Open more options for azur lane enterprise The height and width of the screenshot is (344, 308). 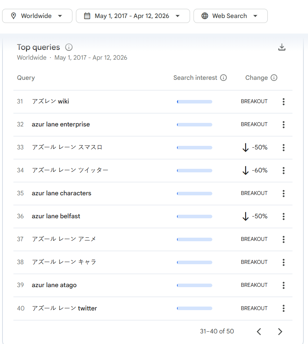pos(283,125)
